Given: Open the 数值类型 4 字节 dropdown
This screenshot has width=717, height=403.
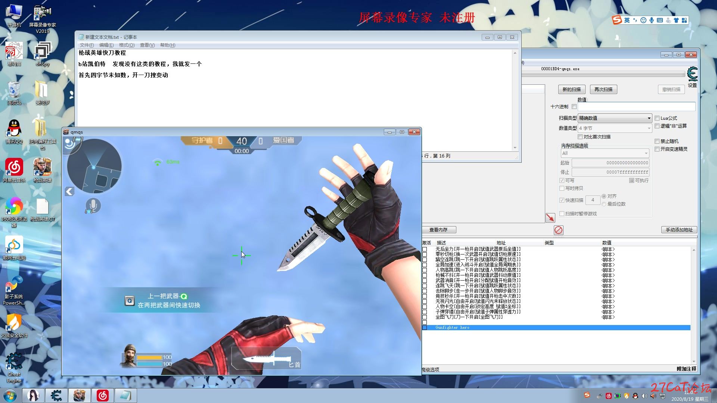Looking at the screenshot, I should 615,128.
